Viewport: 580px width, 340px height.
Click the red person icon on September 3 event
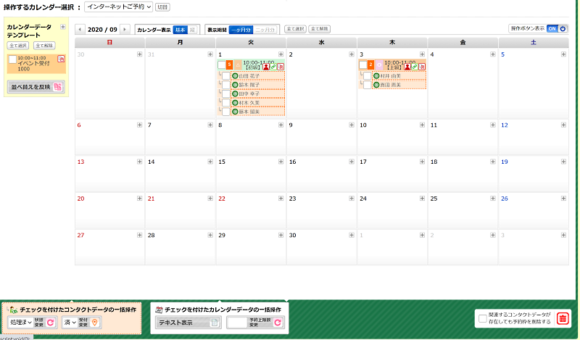pos(407,67)
